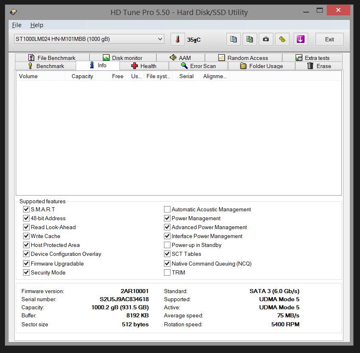The height and width of the screenshot is (353, 360).
Task: Toggle the Advanced Power Management checkbox
Action: 167,227
